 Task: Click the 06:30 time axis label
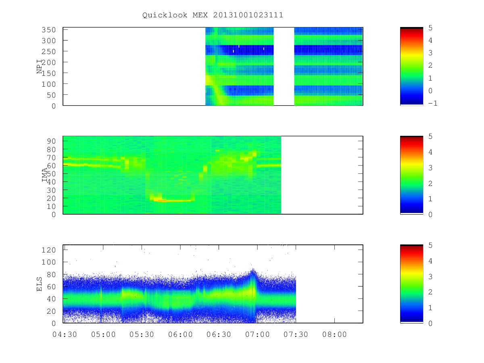219,335
